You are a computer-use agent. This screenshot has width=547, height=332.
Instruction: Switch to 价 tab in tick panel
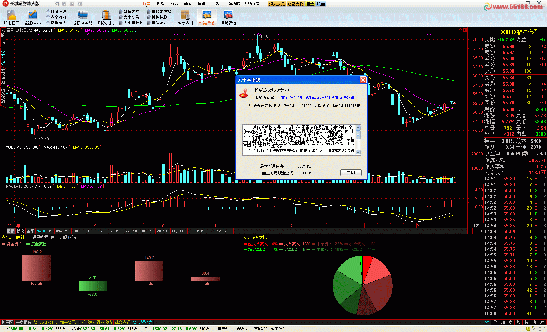pos(495,322)
